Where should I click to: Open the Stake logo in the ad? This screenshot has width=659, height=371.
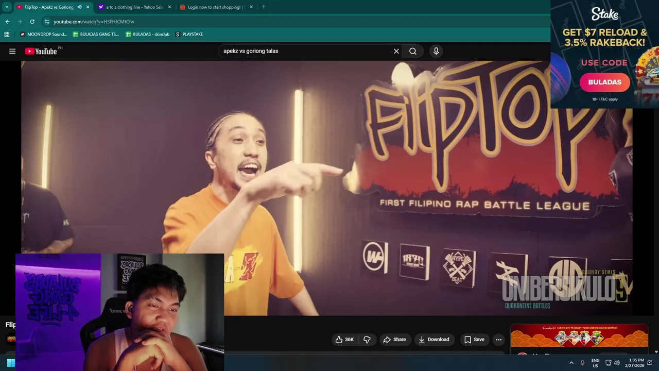click(604, 14)
